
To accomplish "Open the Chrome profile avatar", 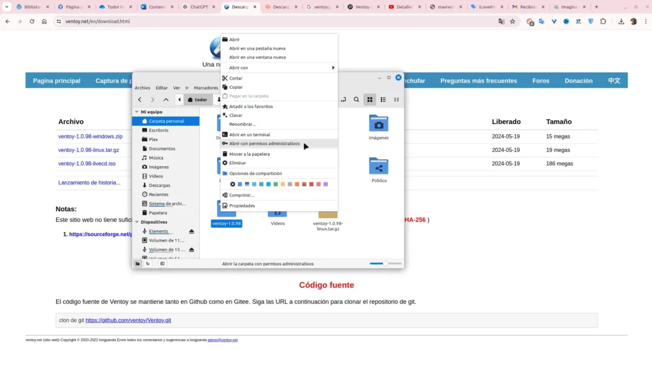I will (634, 21).
